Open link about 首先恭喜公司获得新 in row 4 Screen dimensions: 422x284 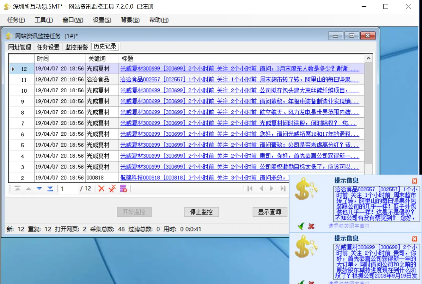coord(240,156)
